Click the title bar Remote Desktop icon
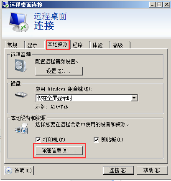Screen dimensions: 171x181 (x=6, y=5)
